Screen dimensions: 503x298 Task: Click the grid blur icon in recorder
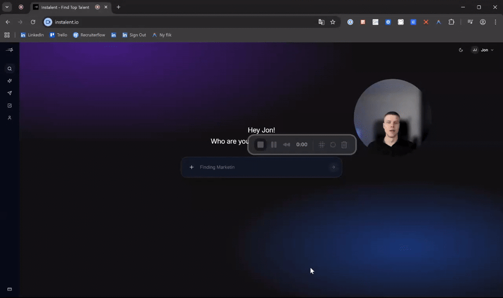point(321,145)
